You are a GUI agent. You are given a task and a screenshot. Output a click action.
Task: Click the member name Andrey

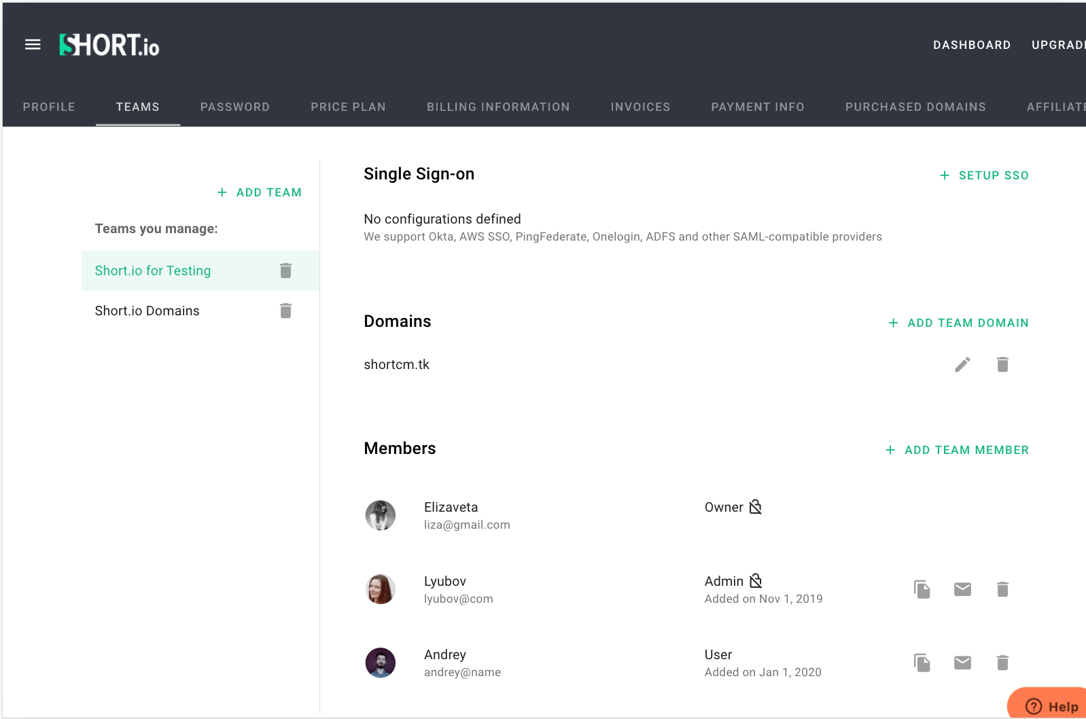point(445,654)
